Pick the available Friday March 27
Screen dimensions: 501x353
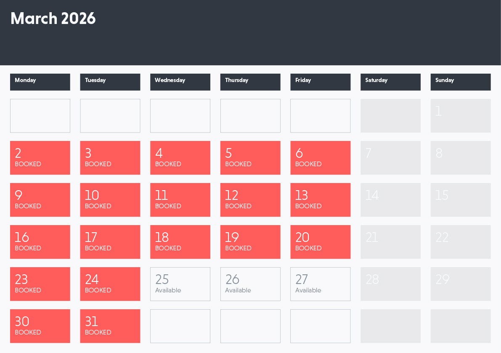pyautogui.click(x=320, y=284)
